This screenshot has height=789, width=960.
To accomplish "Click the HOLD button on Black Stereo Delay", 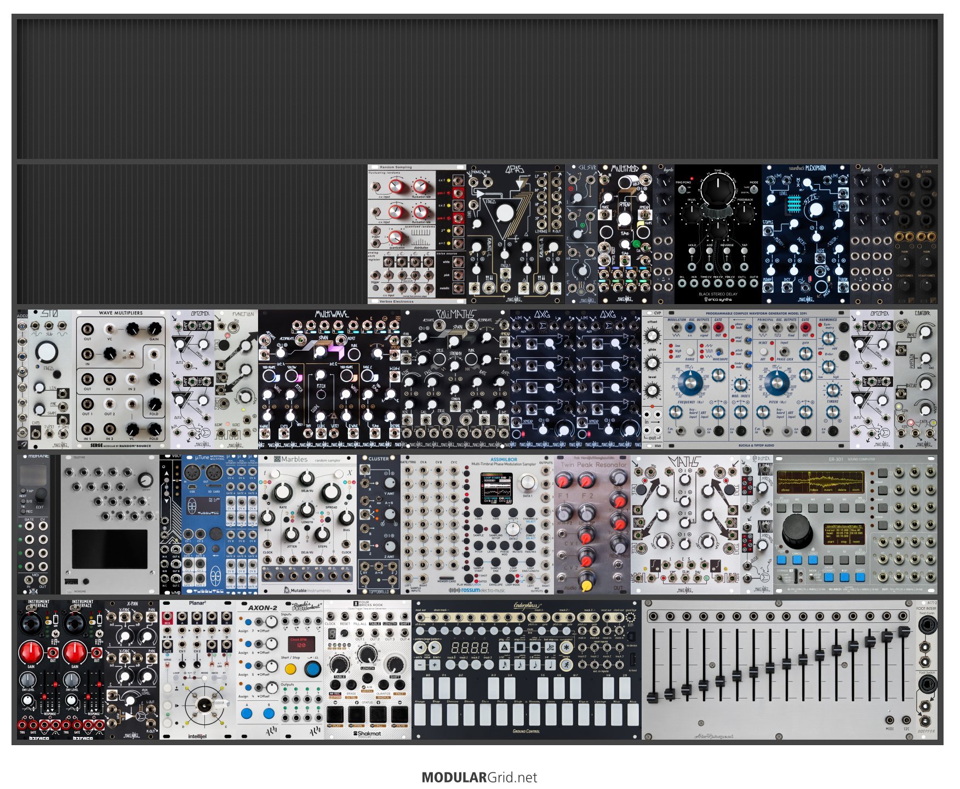I will (x=692, y=251).
